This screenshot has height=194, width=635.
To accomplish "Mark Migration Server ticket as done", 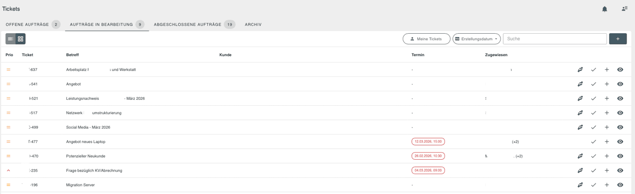I will [593, 185].
